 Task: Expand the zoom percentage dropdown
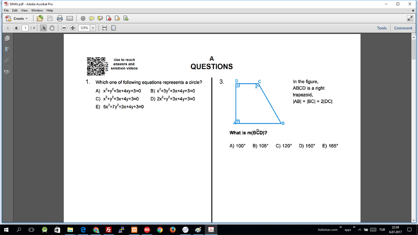click(x=93, y=28)
